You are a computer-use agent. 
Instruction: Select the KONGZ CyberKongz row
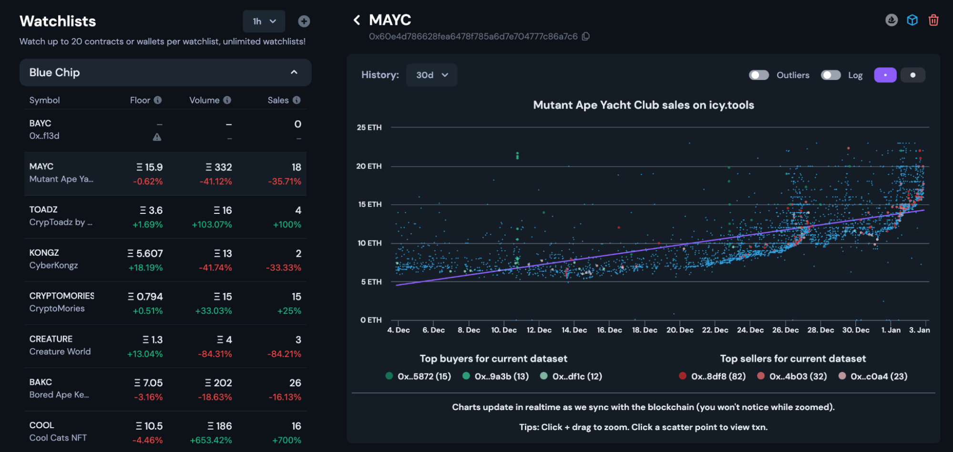point(165,260)
